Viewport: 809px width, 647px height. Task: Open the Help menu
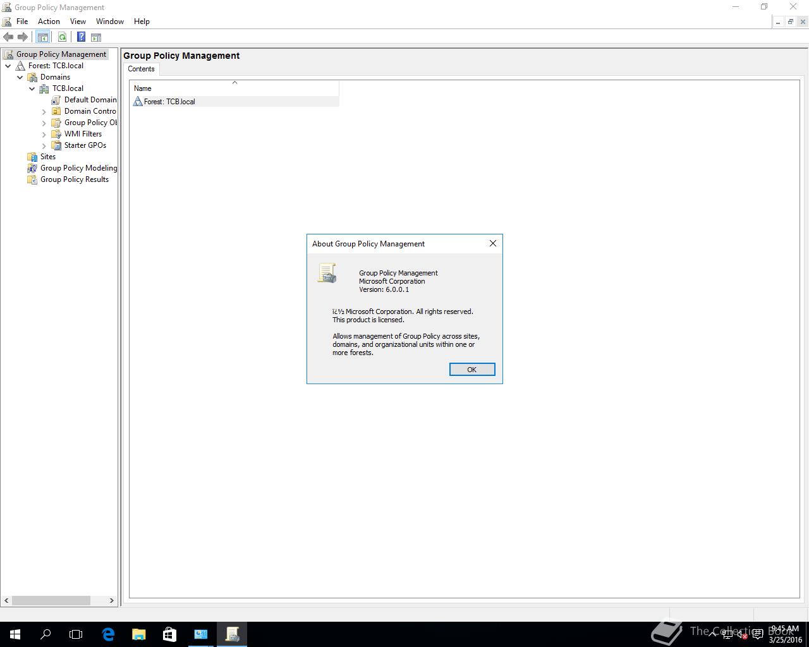click(x=142, y=21)
